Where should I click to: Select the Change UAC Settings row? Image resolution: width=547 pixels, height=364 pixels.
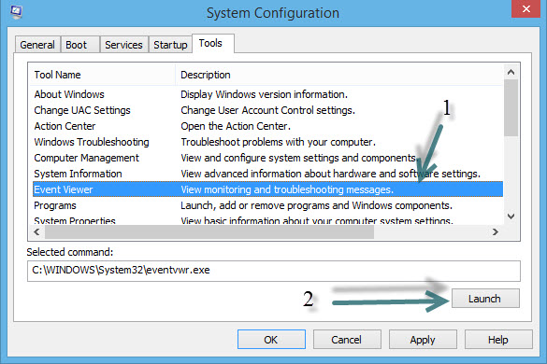tap(267, 110)
